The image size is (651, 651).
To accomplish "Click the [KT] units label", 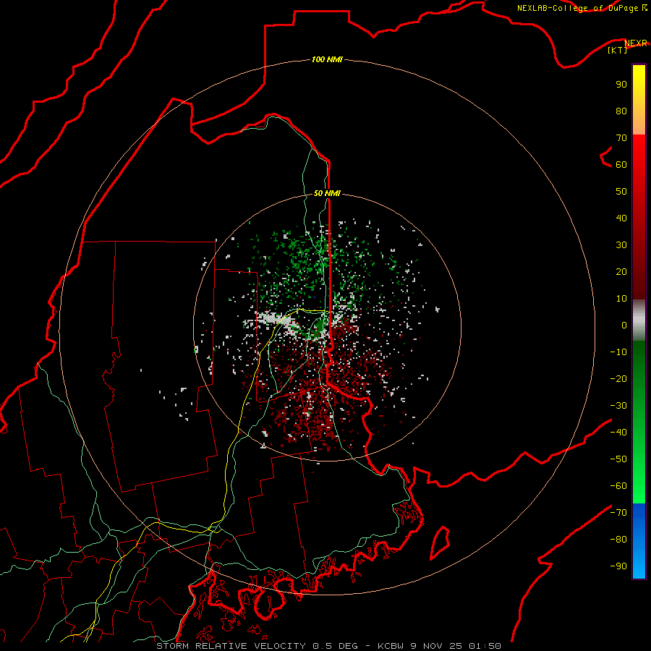I will click(x=617, y=50).
